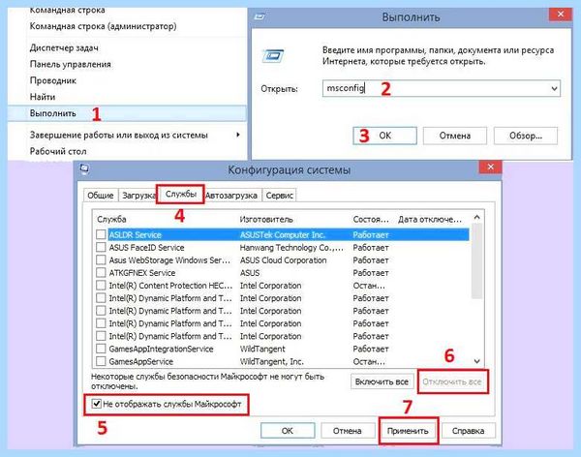The image size is (581, 457).
Task: Switch to the Сервис tab
Action: coord(280,196)
